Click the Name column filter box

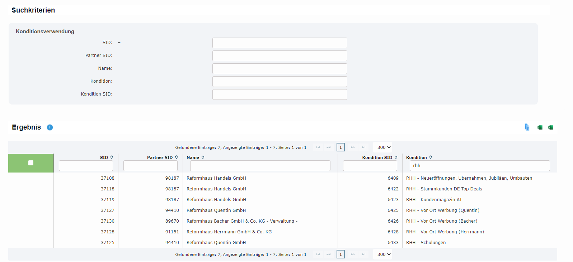click(260, 166)
